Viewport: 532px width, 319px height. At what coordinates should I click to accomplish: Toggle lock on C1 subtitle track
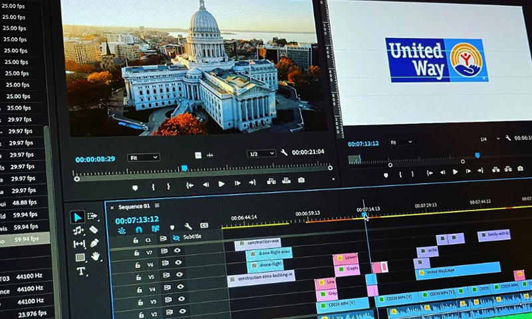point(136,241)
